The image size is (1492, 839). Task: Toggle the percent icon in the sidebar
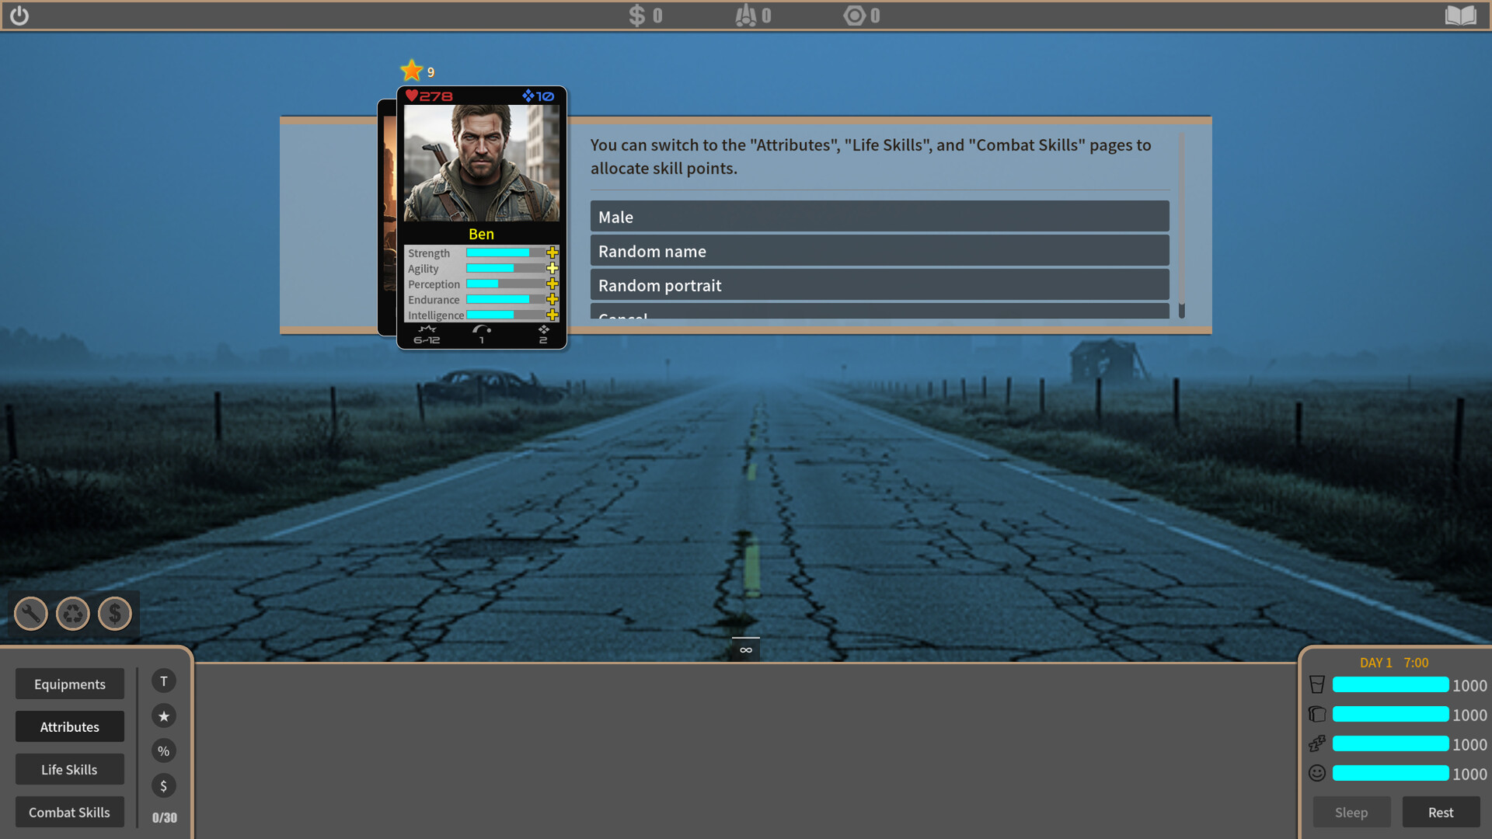tap(164, 750)
